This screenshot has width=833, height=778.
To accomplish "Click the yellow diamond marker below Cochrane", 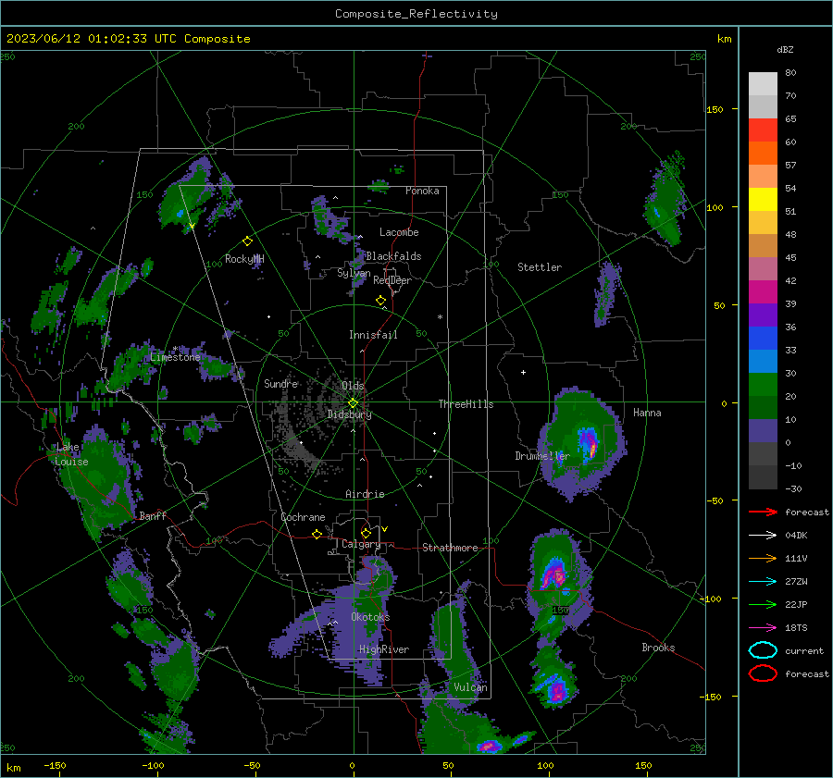I will [x=317, y=535].
